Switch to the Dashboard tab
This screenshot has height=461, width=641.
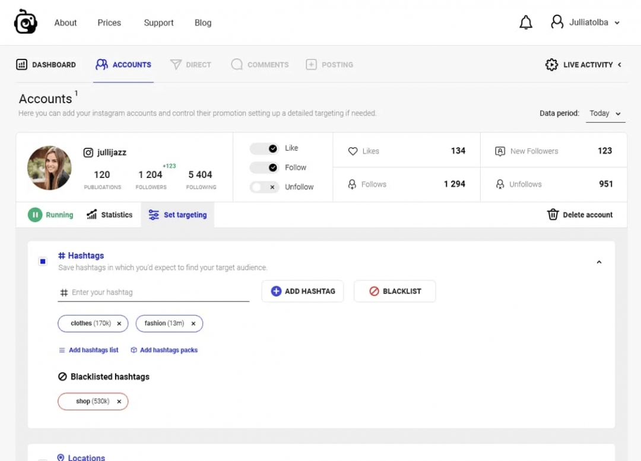[46, 65]
